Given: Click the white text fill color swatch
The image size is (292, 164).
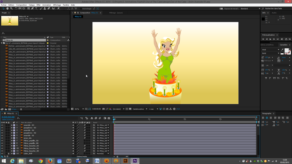Looking at the screenshot, I should [286, 50].
